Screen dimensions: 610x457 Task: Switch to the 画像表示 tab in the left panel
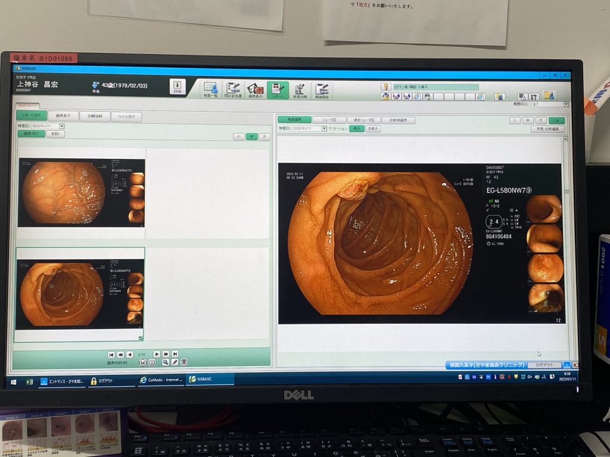(63, 116)
